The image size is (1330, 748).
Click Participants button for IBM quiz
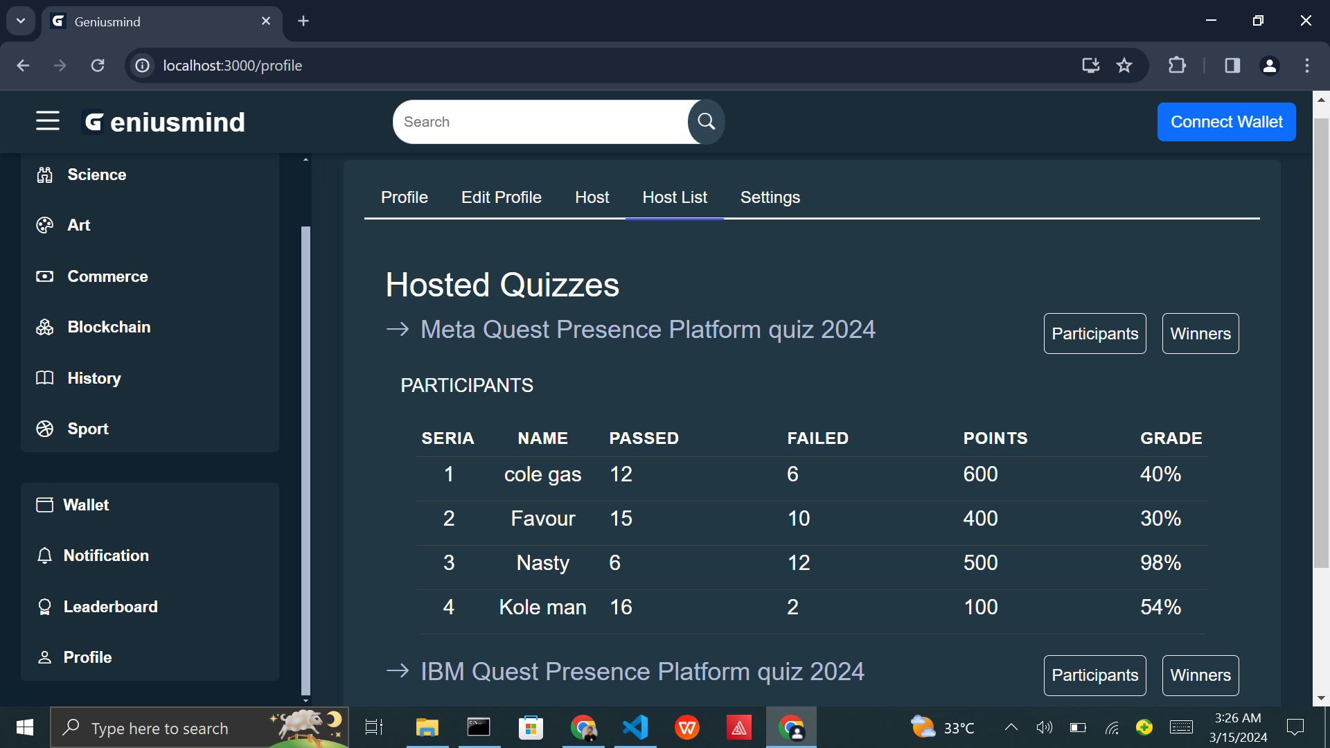pos(1094,675)
